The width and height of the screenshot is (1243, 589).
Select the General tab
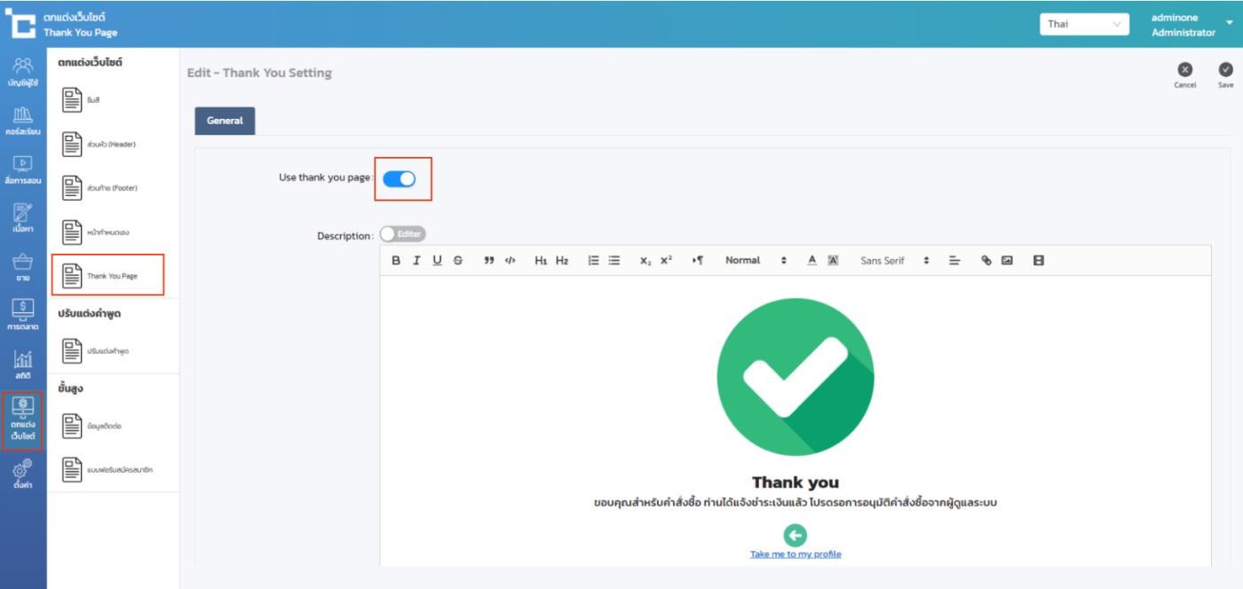pos(225,121)
